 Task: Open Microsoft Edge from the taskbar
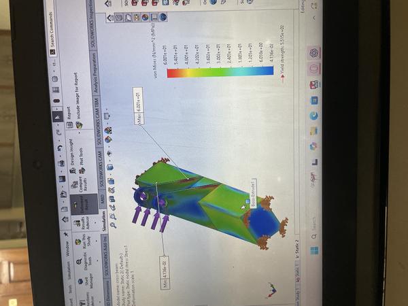click(x=313, y=116)
